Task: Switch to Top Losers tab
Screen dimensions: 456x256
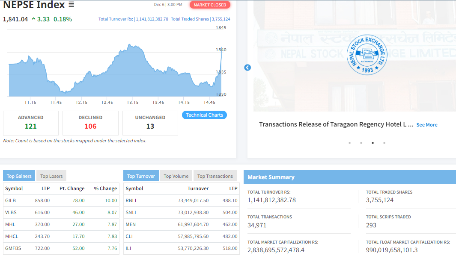Action: click(x=51, y=176)
